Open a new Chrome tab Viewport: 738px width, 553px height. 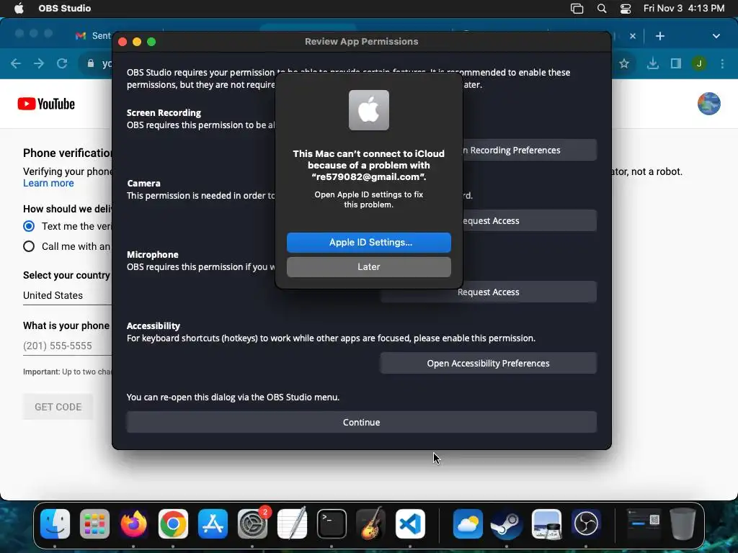coord(660,36)
